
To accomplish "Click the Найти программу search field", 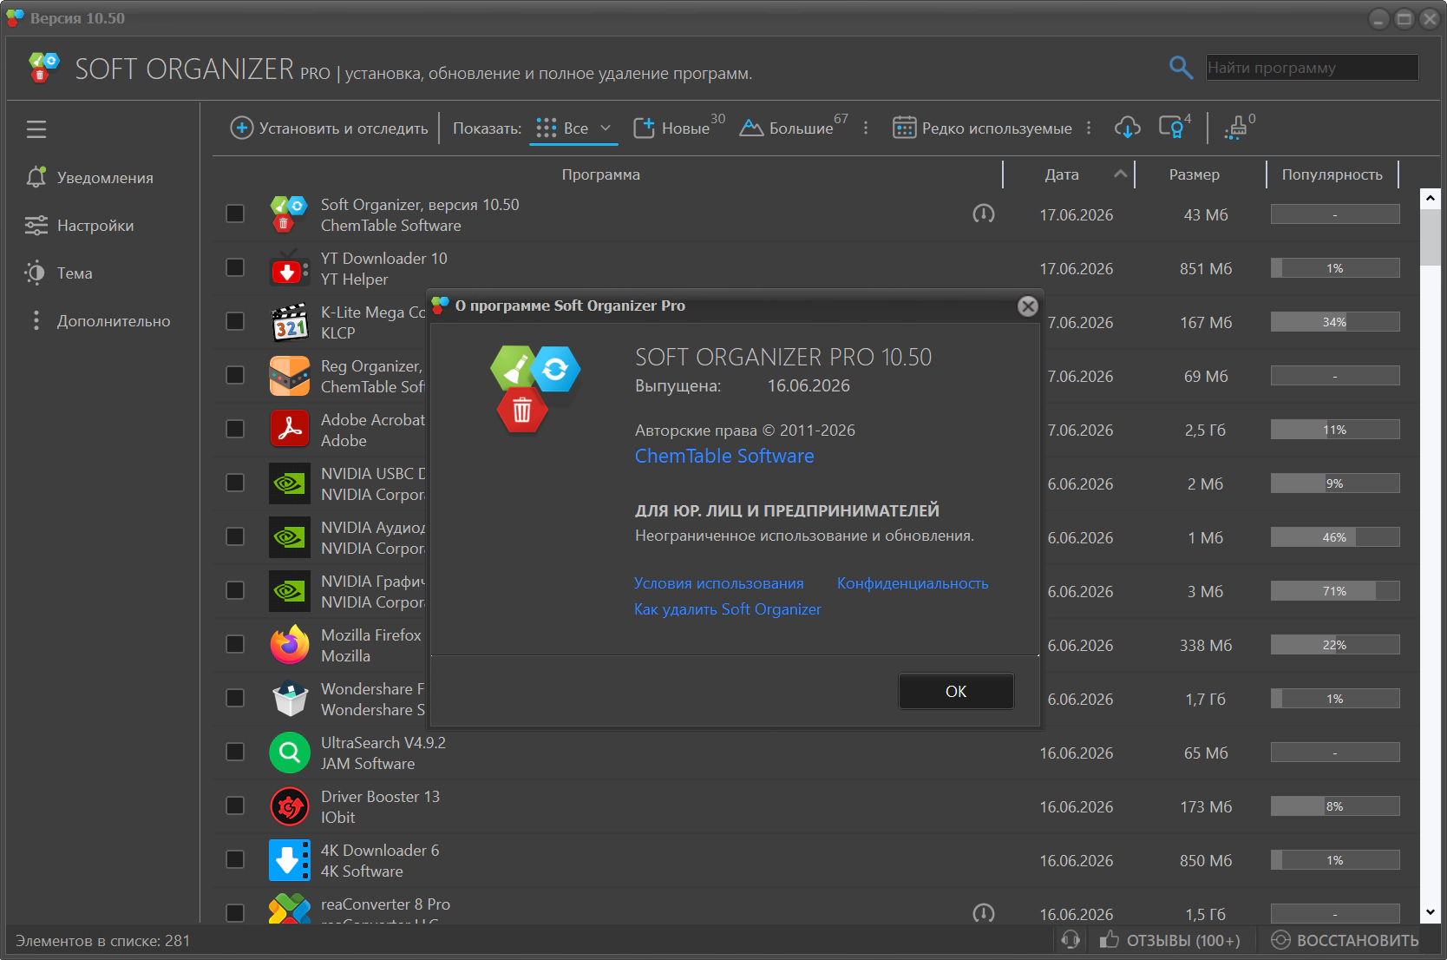I will coord(1312,67).
